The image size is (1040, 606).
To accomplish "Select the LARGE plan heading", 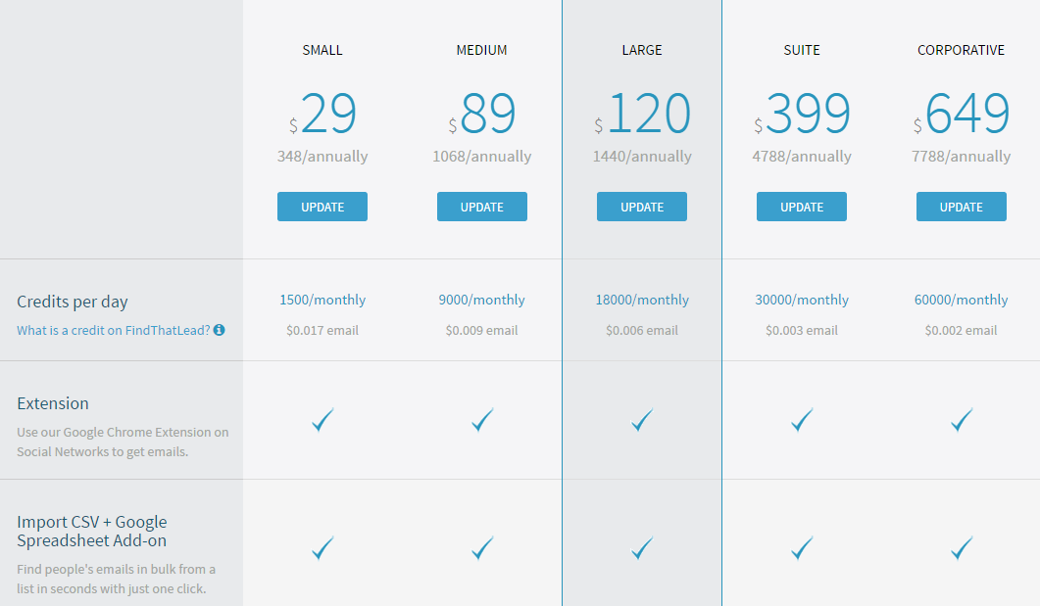I will pos(642,50).
